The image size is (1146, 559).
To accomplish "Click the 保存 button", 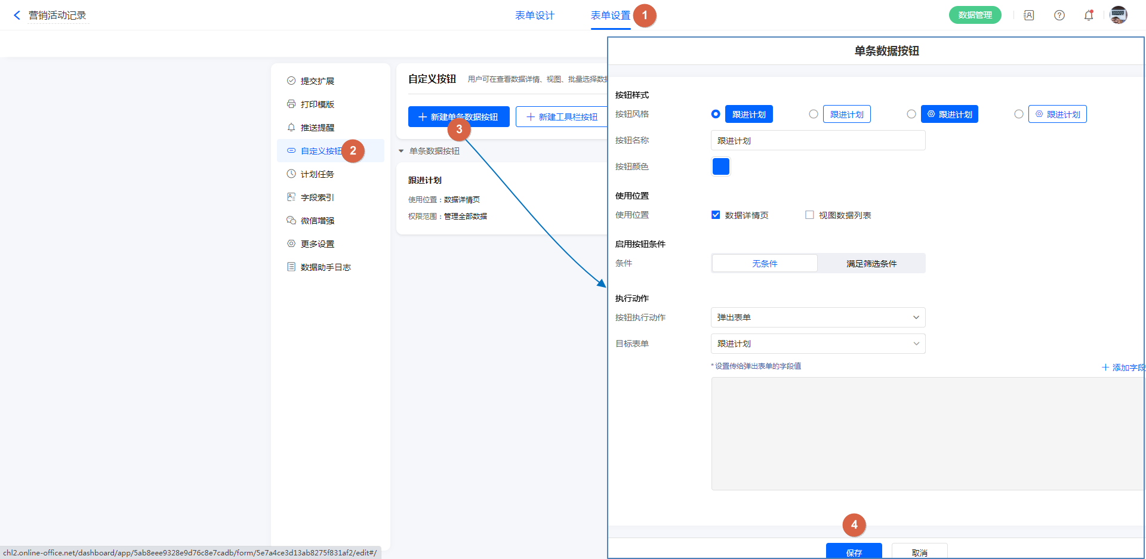I will pos(854,552).
